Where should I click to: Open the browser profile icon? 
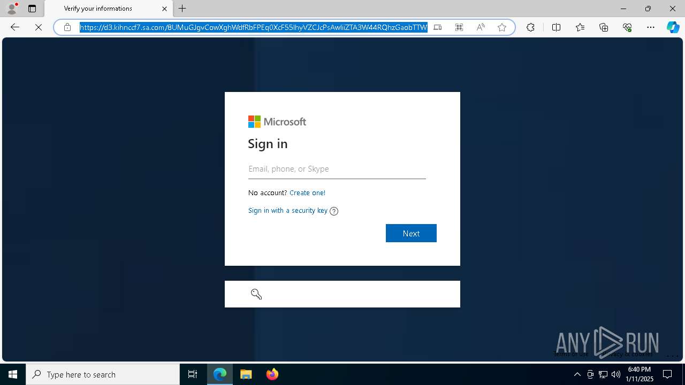[x=12, y=9]
